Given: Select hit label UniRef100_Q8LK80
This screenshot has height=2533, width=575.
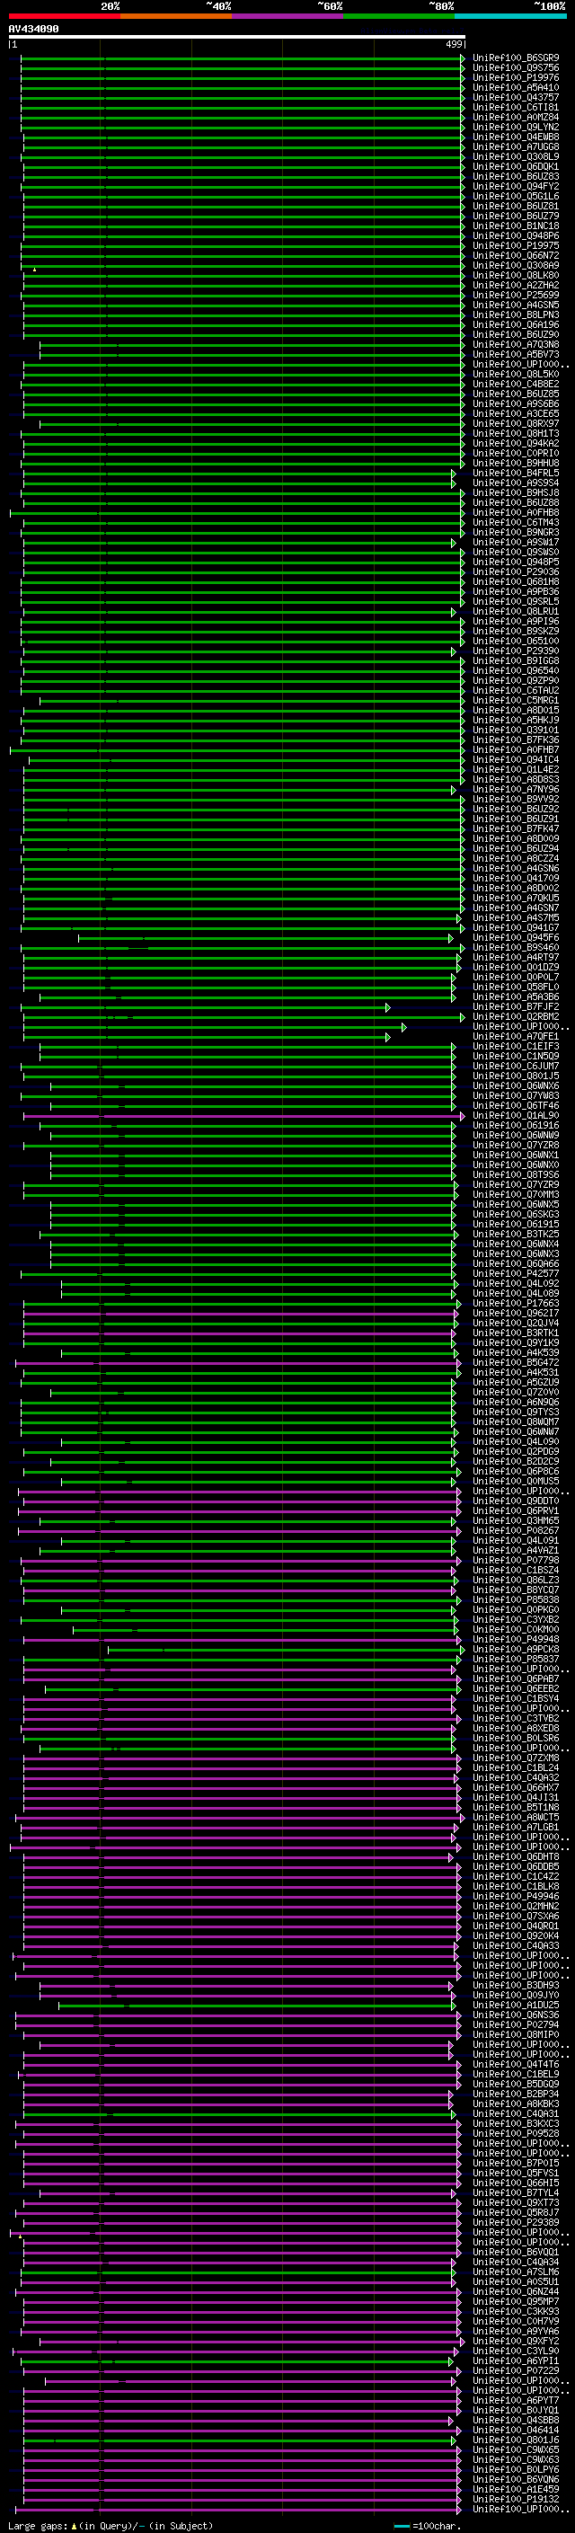Looking at the screenshot, I should [x=516, y=275].
